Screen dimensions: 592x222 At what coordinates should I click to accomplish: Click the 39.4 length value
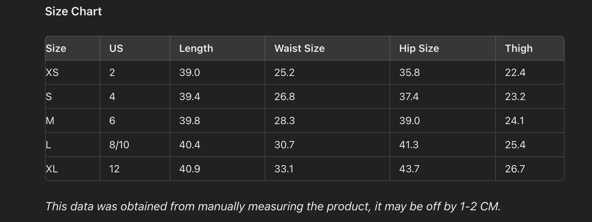point(189,97)
